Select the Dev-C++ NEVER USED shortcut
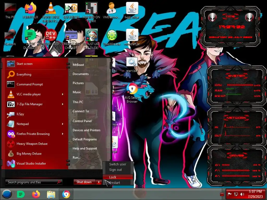 tap(51, 37)
